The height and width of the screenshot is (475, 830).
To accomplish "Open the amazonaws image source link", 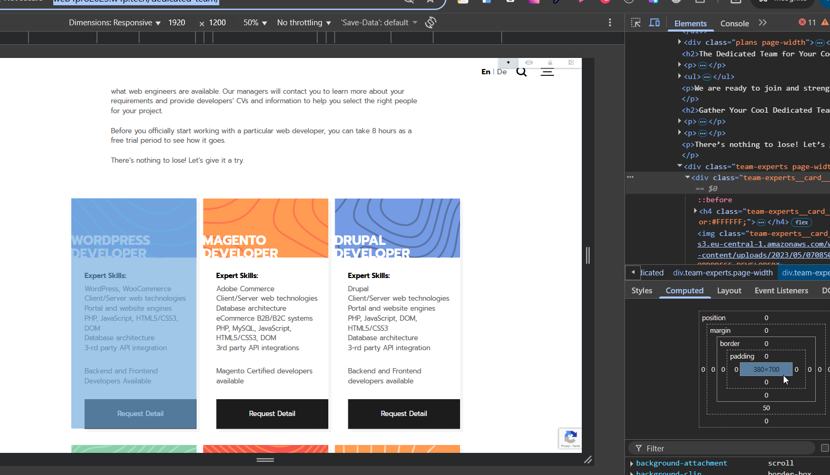I will click(764, 250).
